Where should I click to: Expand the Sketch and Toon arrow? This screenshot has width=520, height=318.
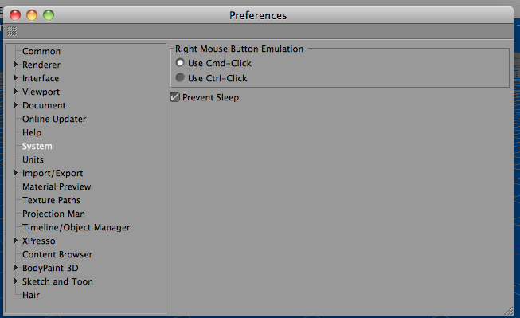pyautogui.click(x=16, y=281)
